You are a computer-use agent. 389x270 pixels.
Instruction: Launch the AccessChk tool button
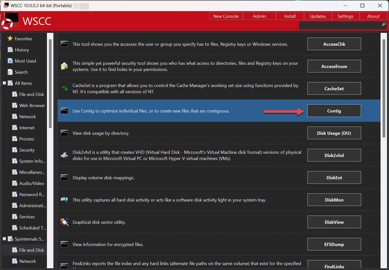point(334,44)
